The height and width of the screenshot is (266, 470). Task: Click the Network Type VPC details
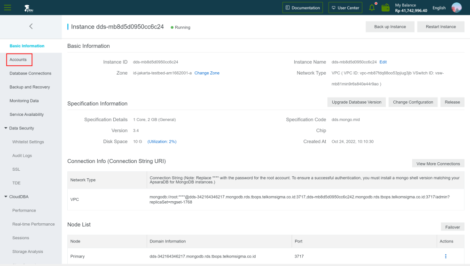coord(388,78)
